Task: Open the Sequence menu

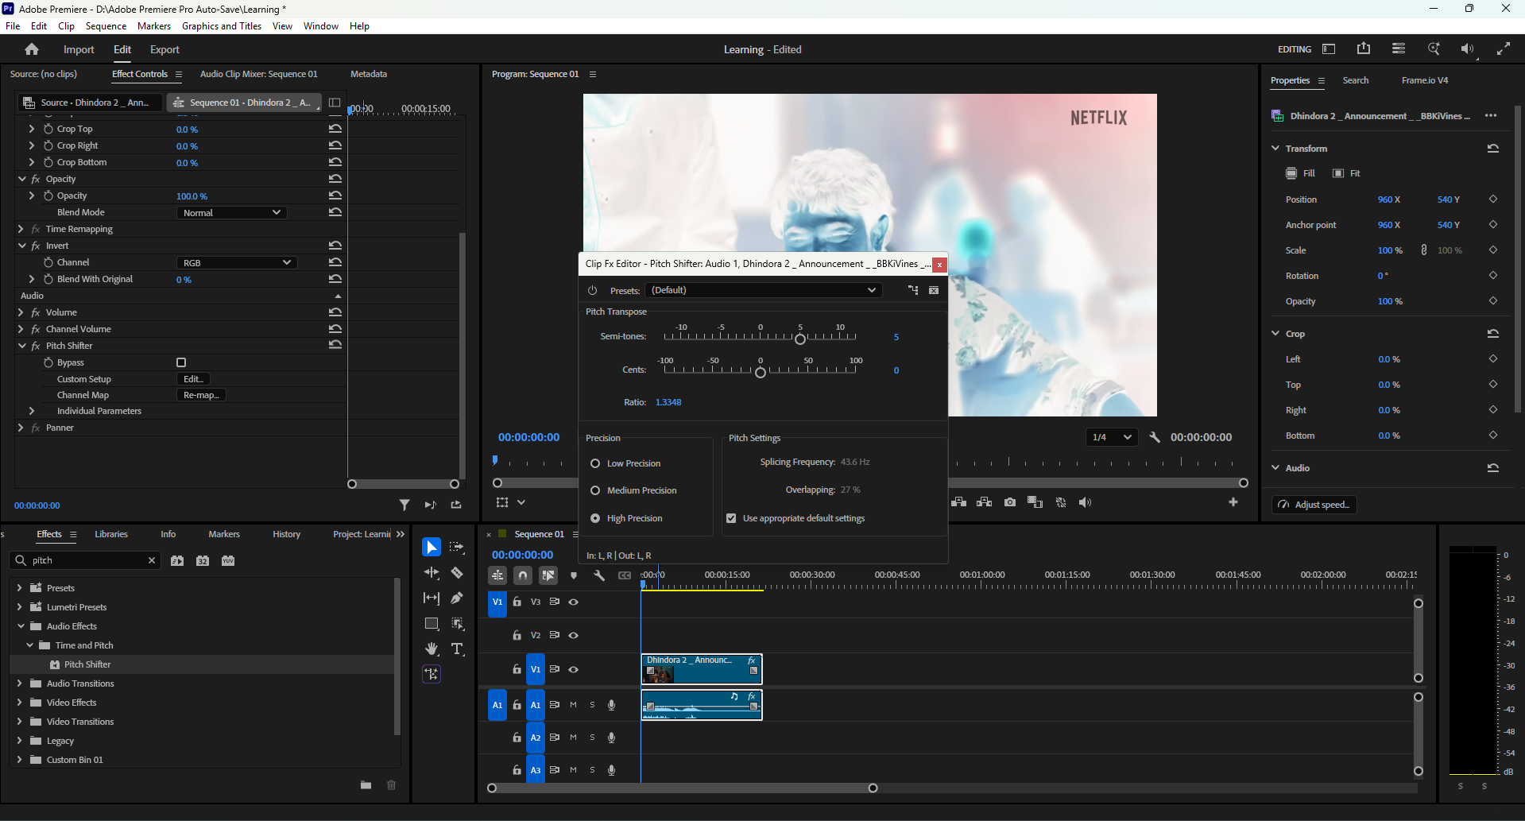Action: (106, 26)
